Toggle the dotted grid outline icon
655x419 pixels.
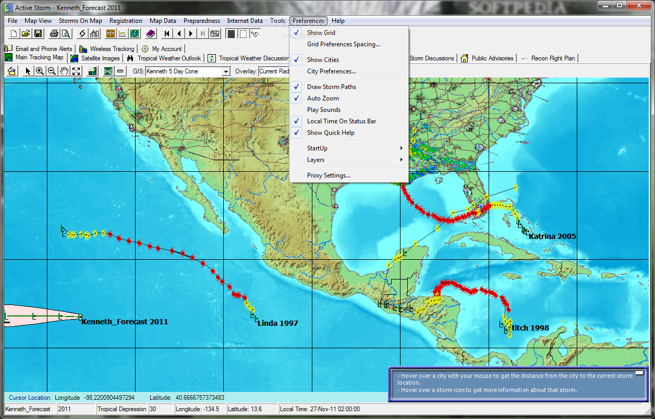click(243, 34)
